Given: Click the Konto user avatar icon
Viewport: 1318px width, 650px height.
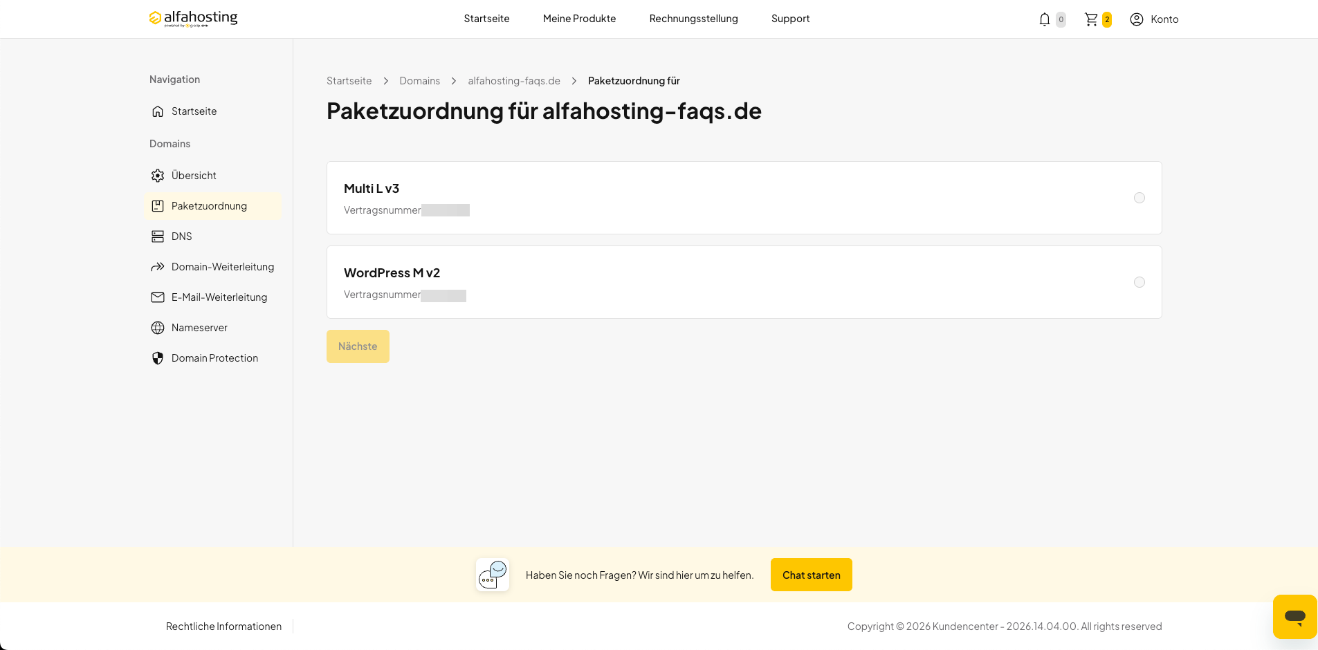Looking at the screenshot, I should click(x=1137, y=19).
